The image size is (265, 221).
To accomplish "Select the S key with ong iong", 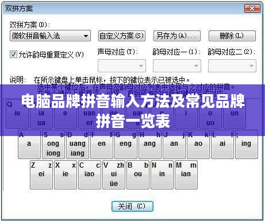I will [53, 145].
